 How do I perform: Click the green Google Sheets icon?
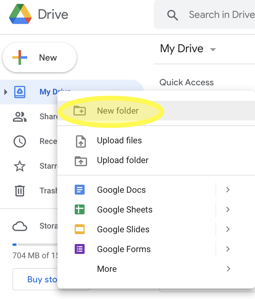(80, 209)
